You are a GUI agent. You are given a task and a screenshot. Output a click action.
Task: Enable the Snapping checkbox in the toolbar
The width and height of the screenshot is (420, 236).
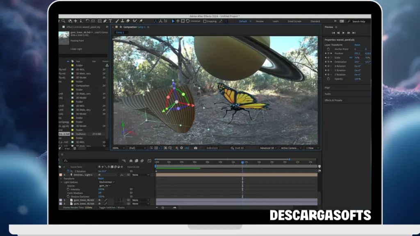(204, 21)
